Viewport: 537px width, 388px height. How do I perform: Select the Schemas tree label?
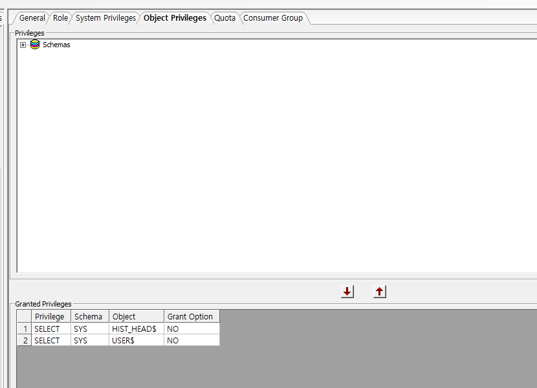coord(56,45)
